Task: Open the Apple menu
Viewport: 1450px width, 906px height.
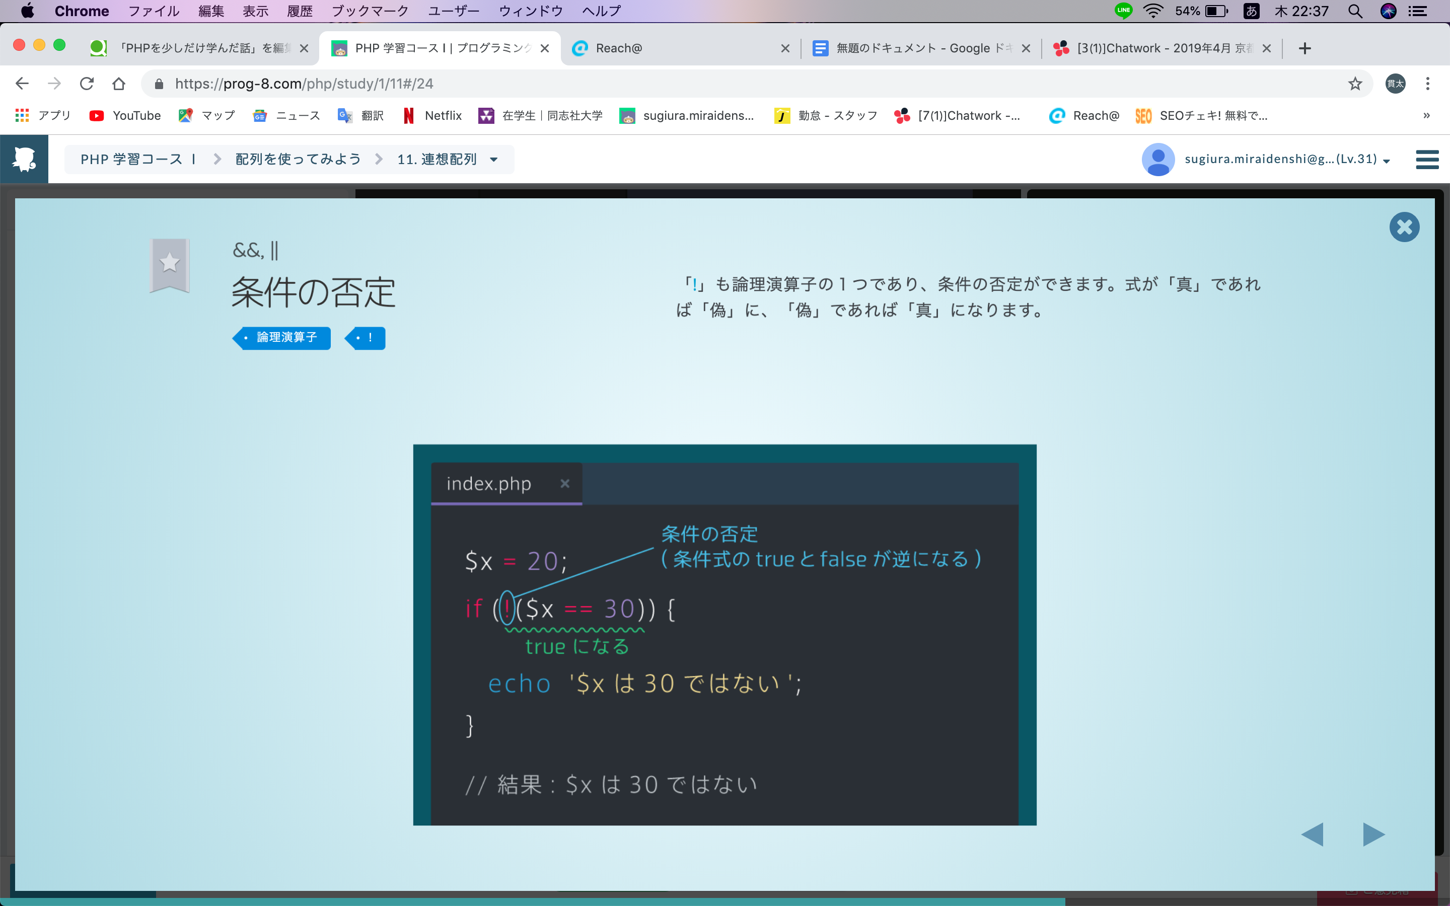Action: [27, 11]
